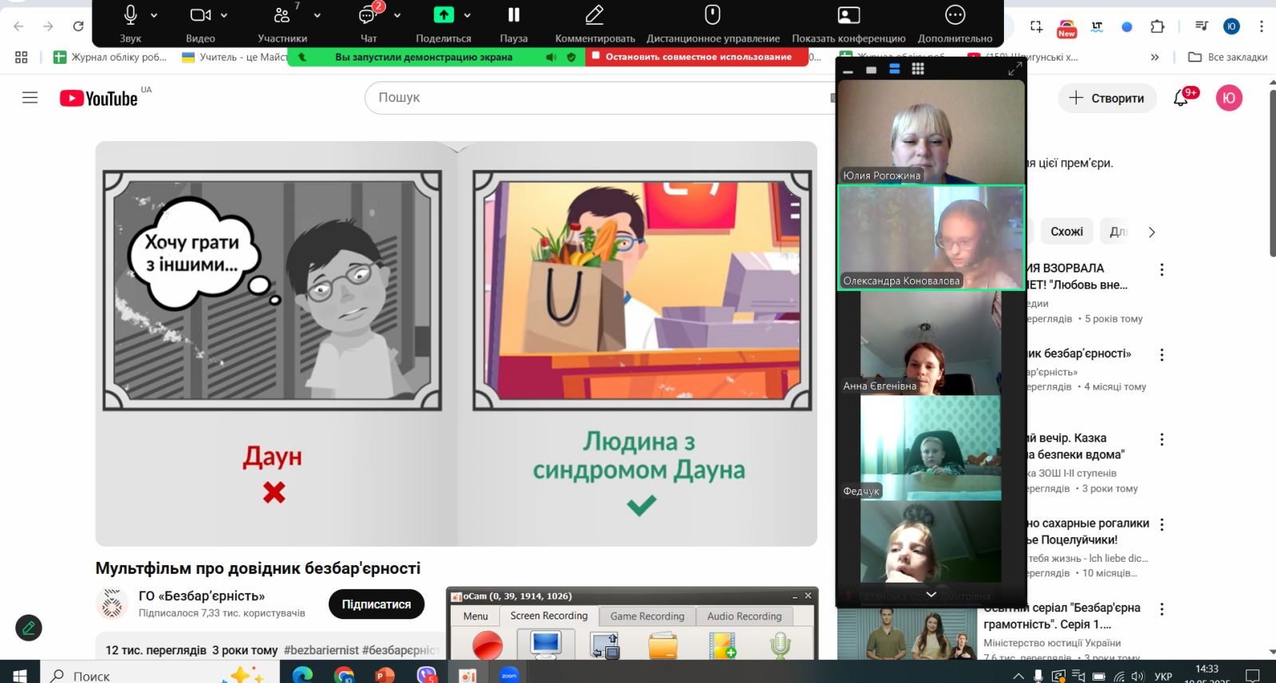Select the vertical strip view in Zoom video panel
This screenshot has width=1276, height=683.
click(x=895, y=69)
